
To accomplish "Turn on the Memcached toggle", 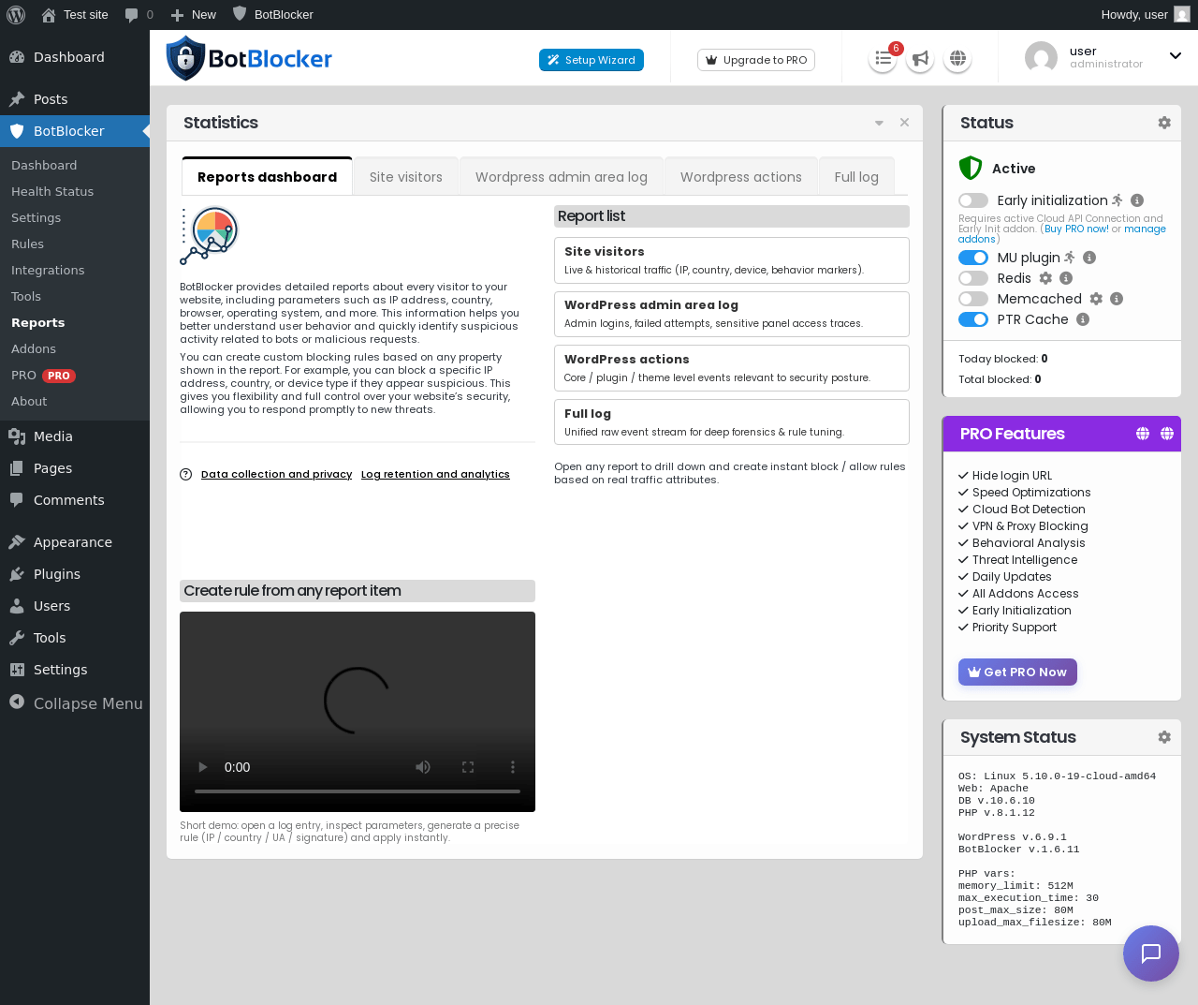I will [x=973, y=299].
